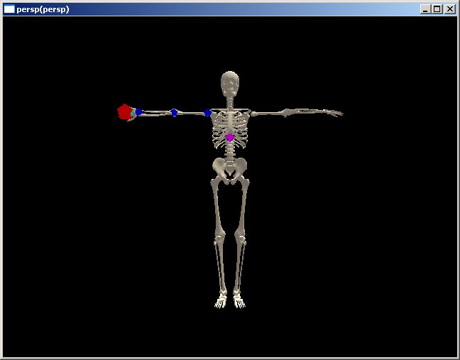The image size is (460, 360).
Task: Select the red hand effector marker
Action: pyautogui.click(x=125, y=111)
